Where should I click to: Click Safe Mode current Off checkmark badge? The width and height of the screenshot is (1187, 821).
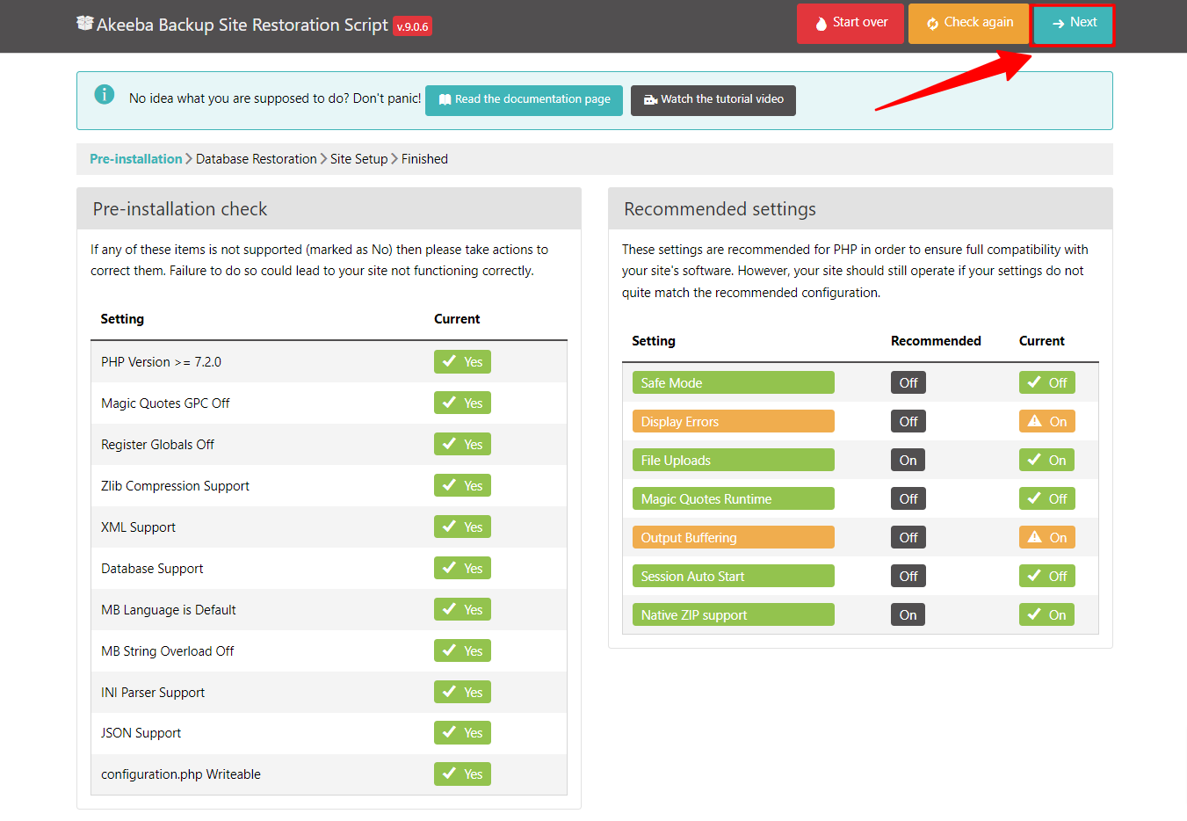pyautogui.click(x=1046, y=382)
